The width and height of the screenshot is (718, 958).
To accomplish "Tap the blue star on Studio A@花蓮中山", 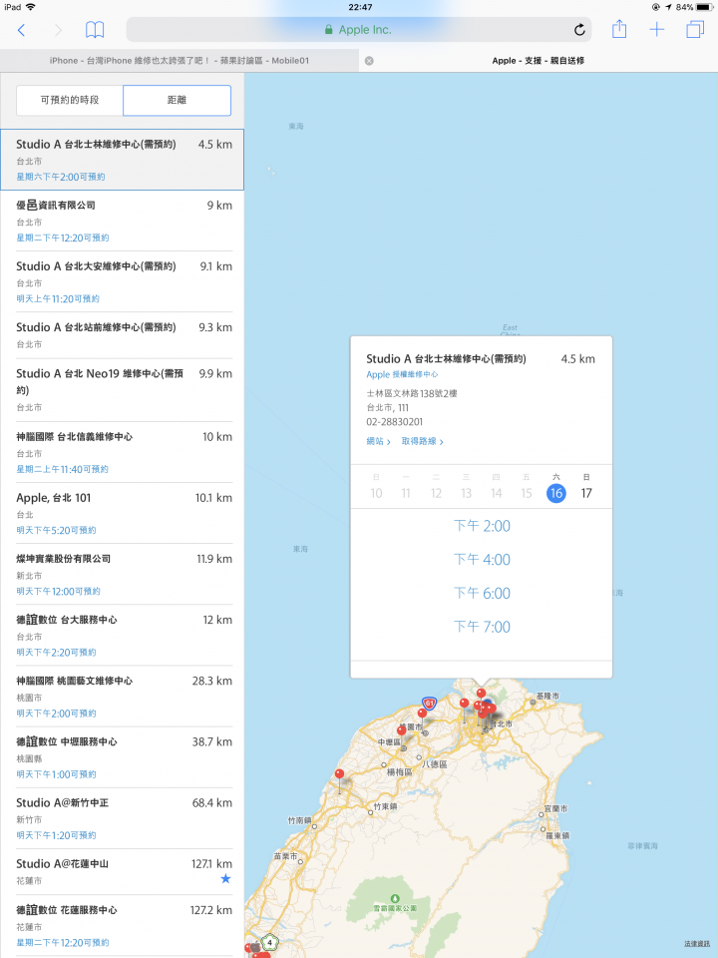I will 225,878.
